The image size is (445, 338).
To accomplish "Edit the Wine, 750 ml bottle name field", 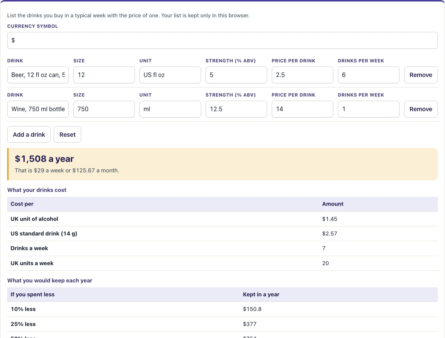I will coord(38,109).
